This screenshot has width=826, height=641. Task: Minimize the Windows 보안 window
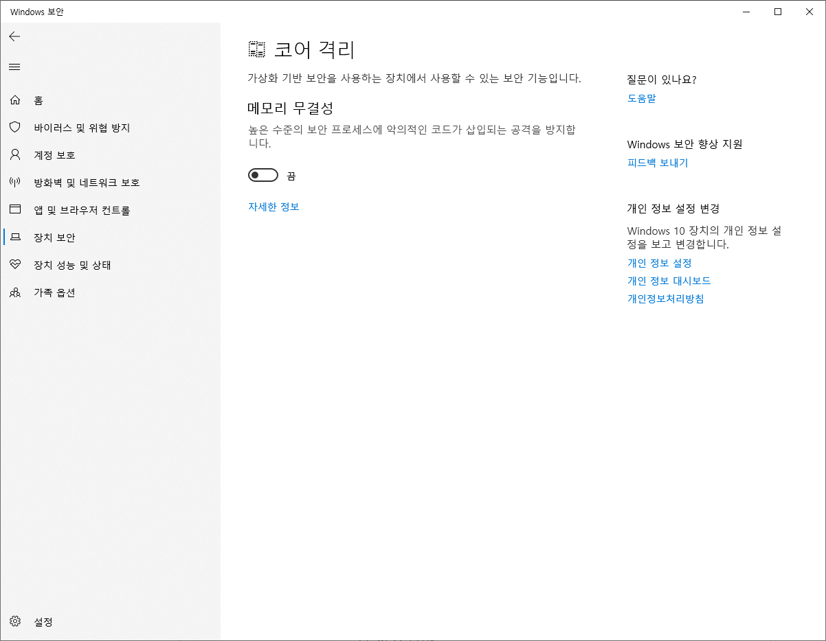tap(746, 12)
